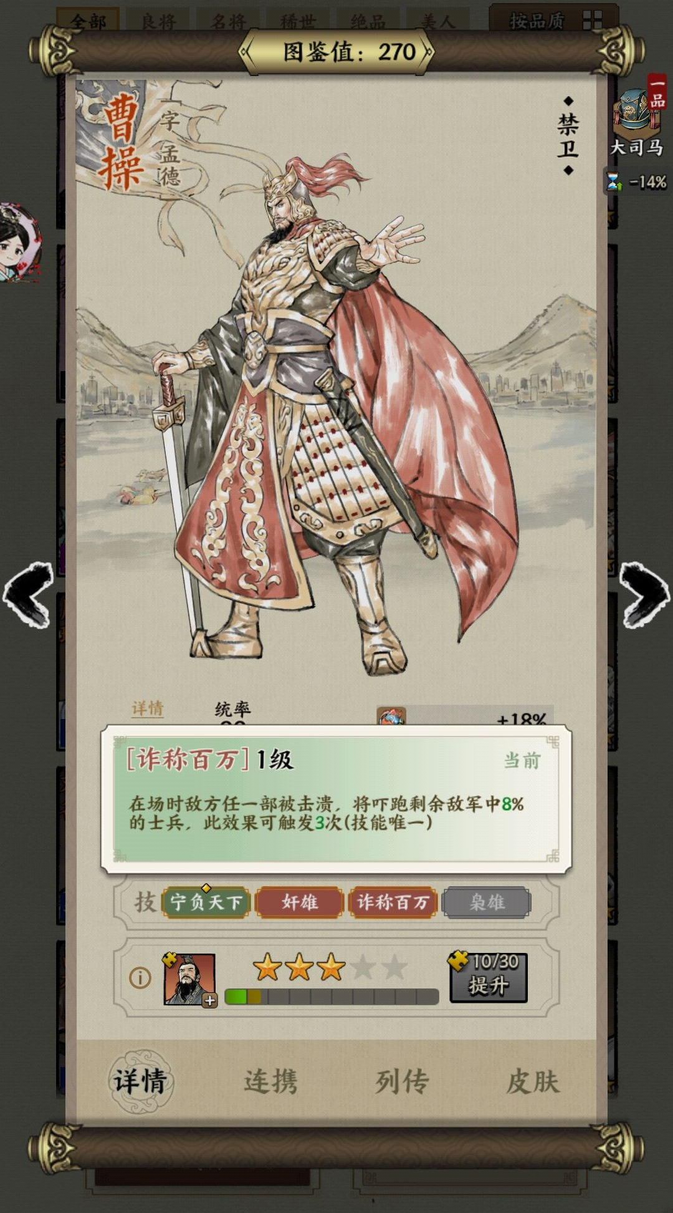Open the 皮肤 skins tab
The width and height of the screenshot is (673, 1213).
(x=533, y=1081)
